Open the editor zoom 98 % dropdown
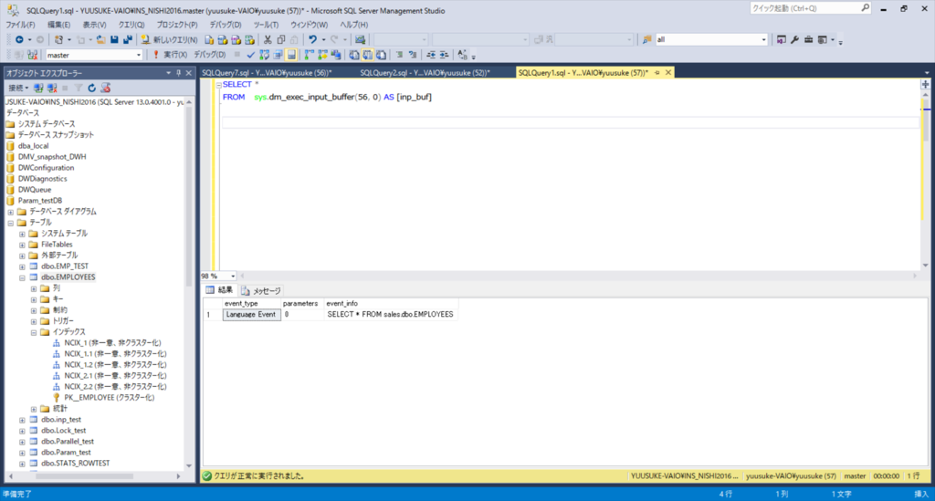 tap(233, 276)
